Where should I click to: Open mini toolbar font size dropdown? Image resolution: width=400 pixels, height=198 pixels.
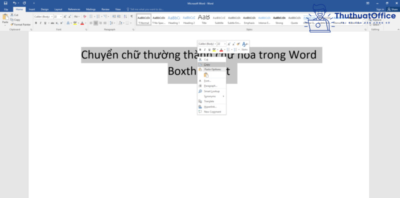224,44
